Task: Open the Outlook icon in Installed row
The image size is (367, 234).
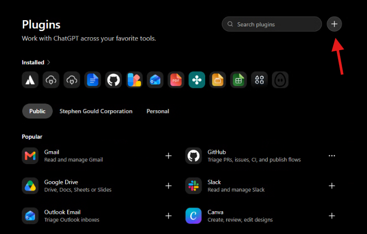Action: pos(155,80)
